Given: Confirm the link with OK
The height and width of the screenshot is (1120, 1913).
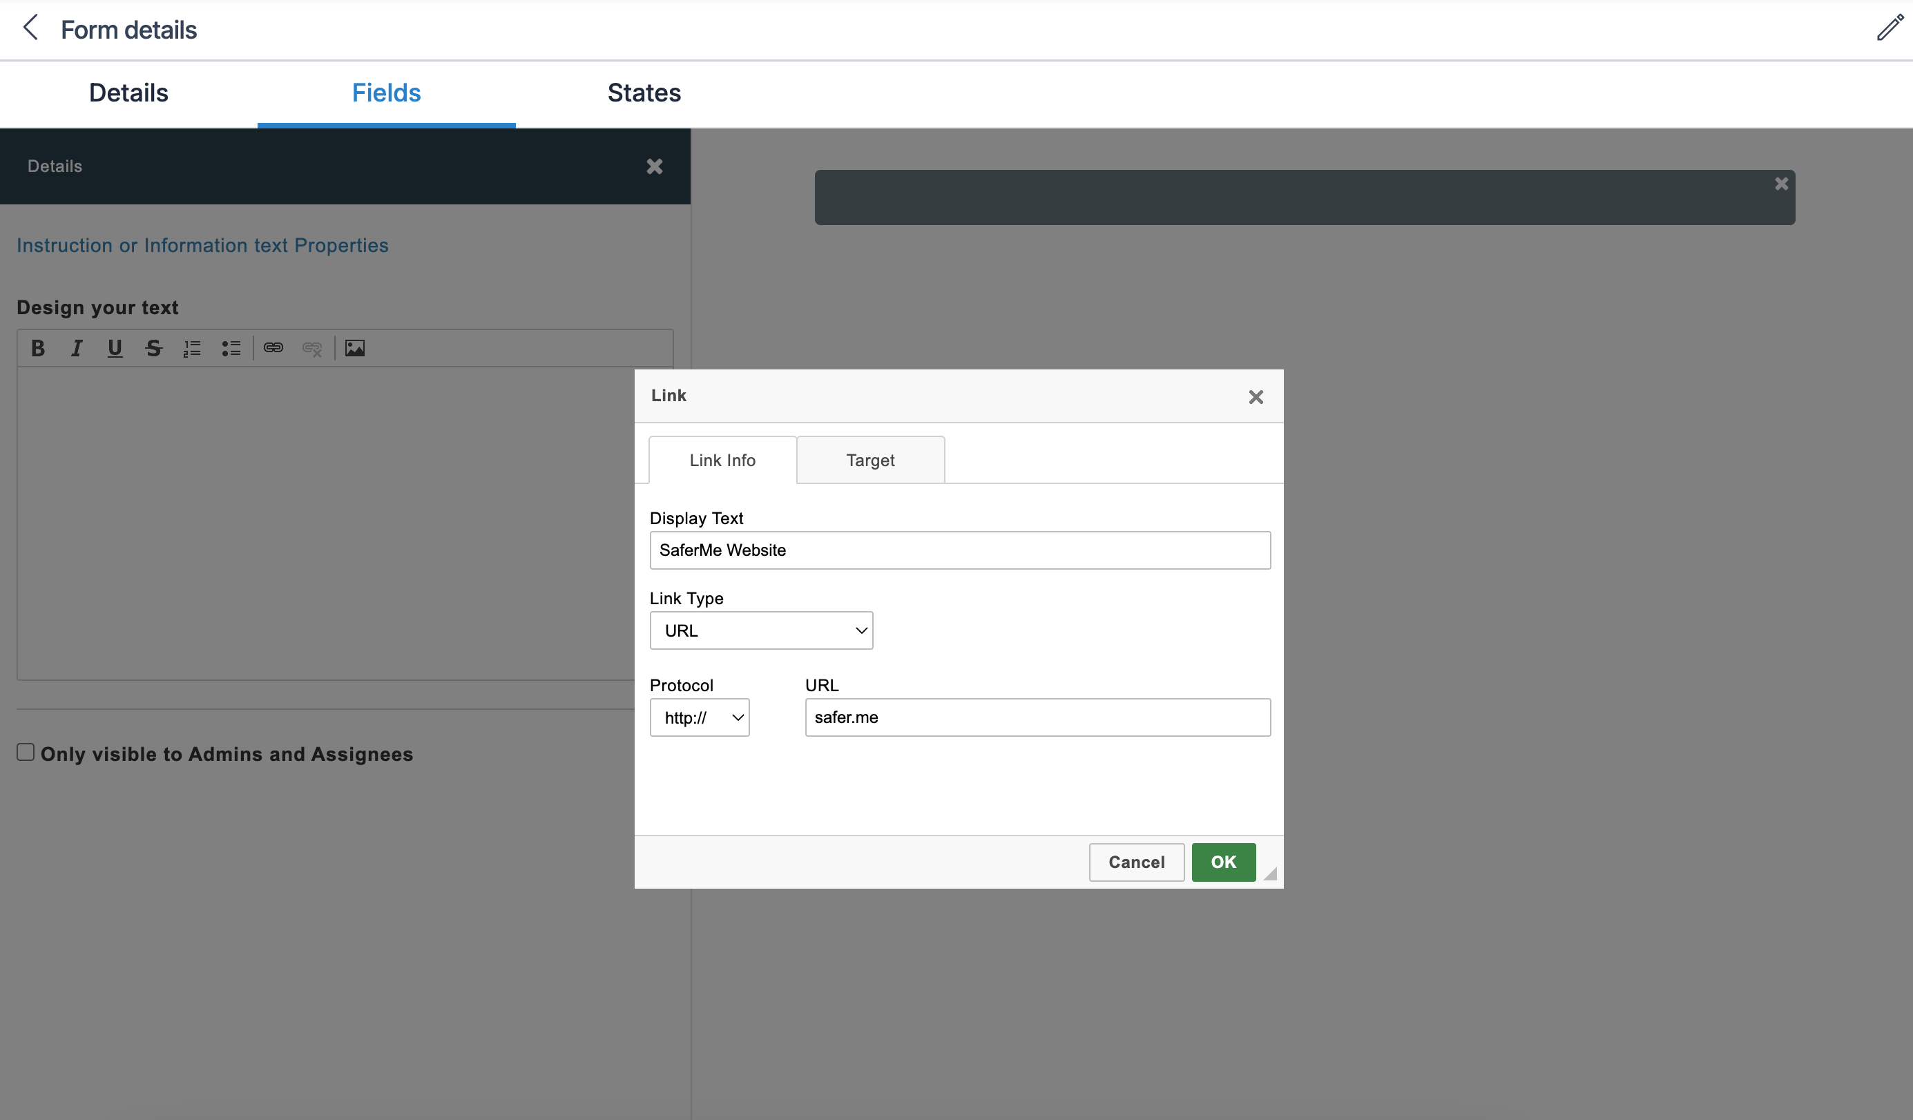Looking at the screenshot, I should 1223,862.
